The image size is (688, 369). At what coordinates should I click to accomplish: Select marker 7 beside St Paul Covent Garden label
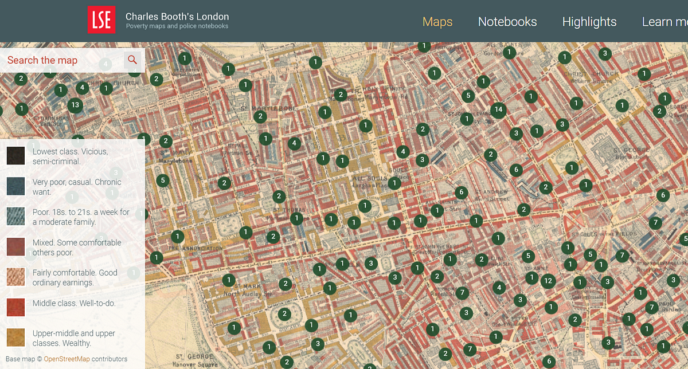(x=651, y=308)
